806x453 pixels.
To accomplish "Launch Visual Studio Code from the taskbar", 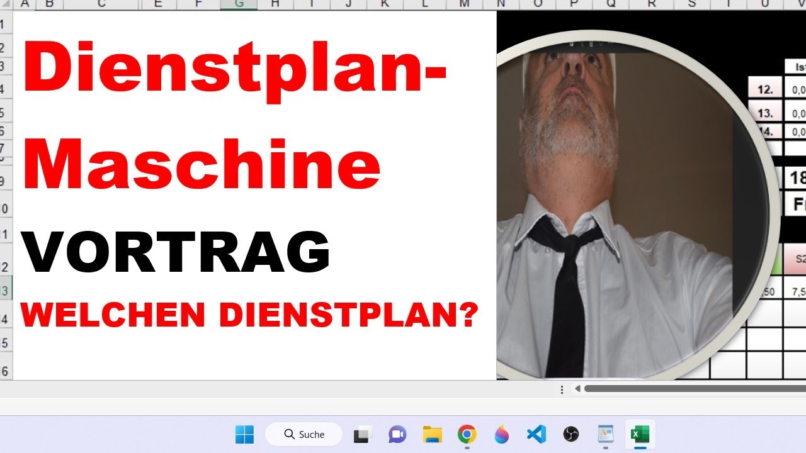I will pos(536,434).
